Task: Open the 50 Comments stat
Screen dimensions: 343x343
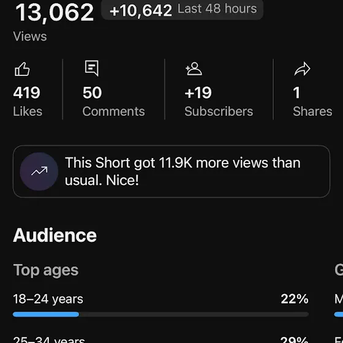Action: [113, 101]
